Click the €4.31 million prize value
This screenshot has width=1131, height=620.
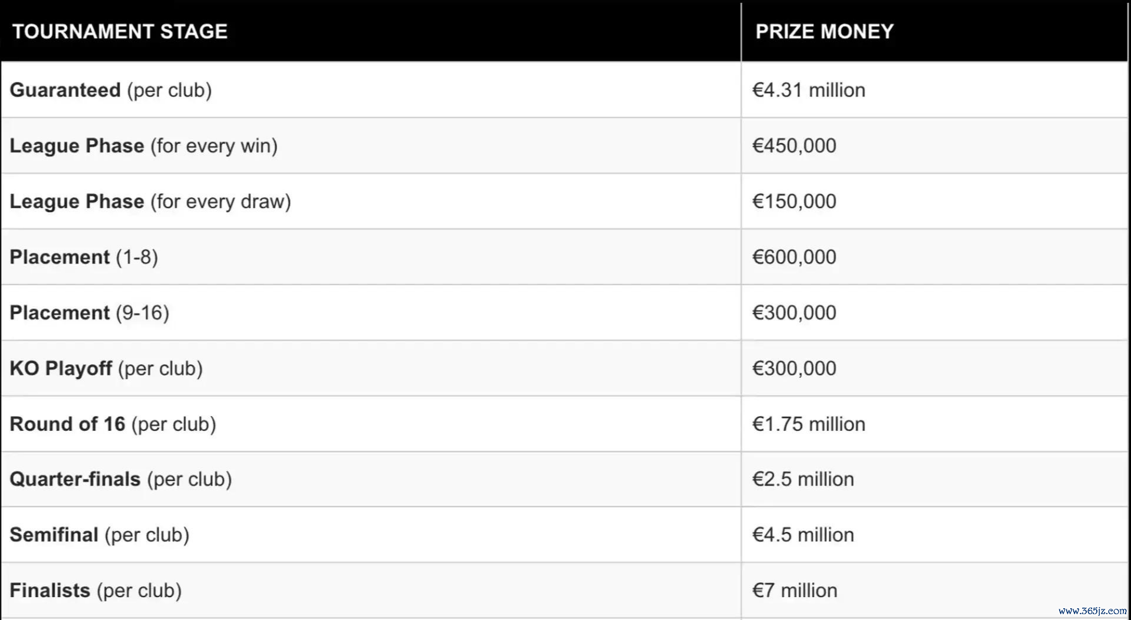pos(809,90)
